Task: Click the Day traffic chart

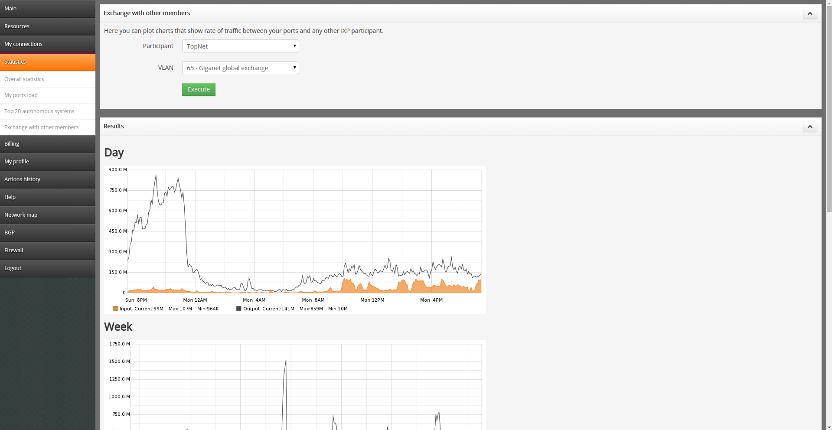Action: point(295,239)
